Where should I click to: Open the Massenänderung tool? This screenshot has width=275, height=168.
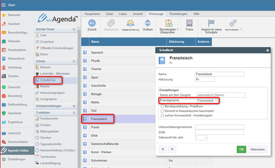[x=130, y=25]
